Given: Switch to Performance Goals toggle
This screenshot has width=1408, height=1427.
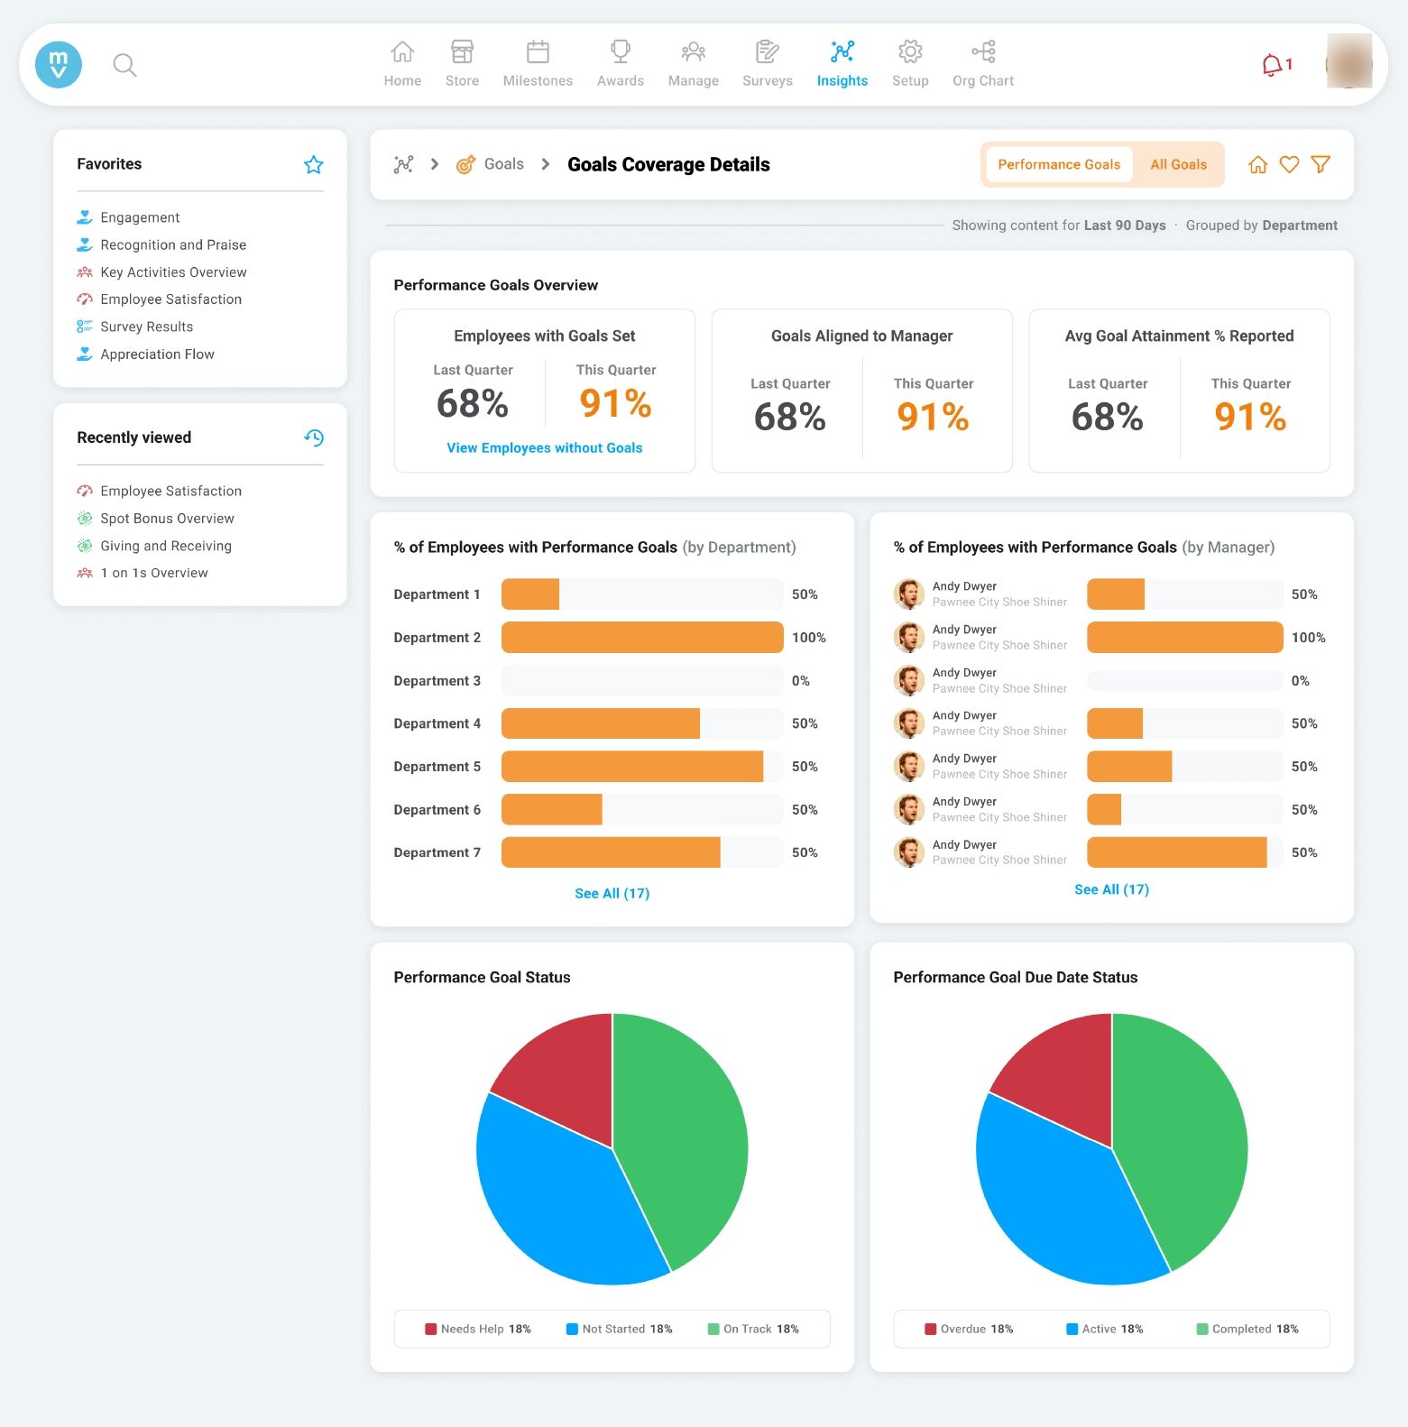Looking at the screenshot, I should [1058, 164].
